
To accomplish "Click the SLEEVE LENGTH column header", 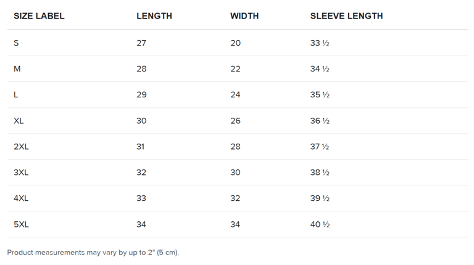I will click(x=346, y=16).
